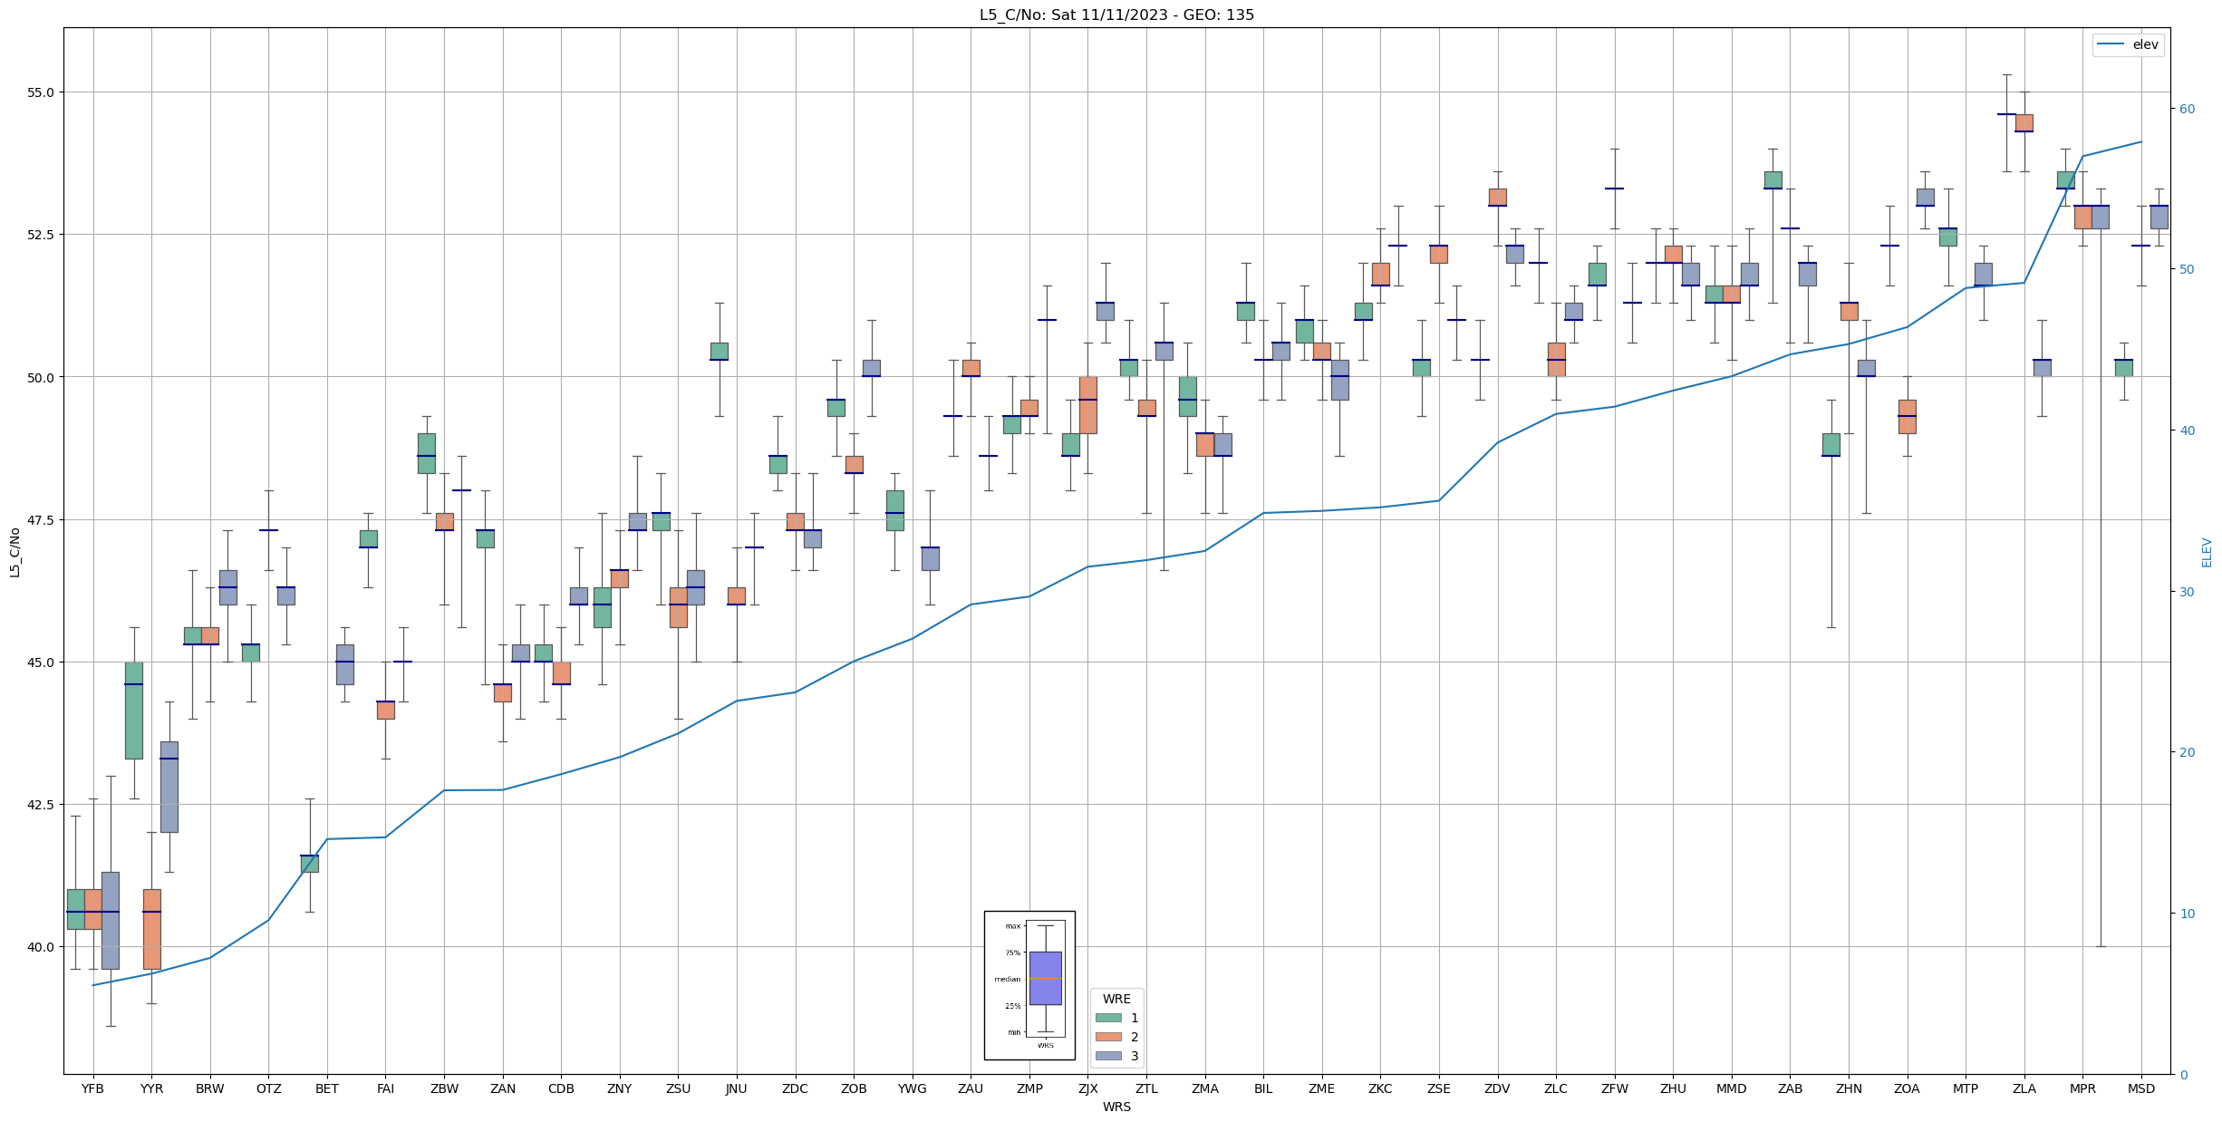Image resolution: width=2222 pixels, height=1122 pixels.
Task: Click the ZHU x-axis label
Action: pyautogui.click(x=1673, y=1088)
